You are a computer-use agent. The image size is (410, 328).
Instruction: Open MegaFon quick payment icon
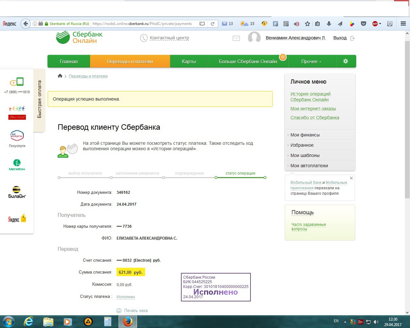[x=17, y=165]
